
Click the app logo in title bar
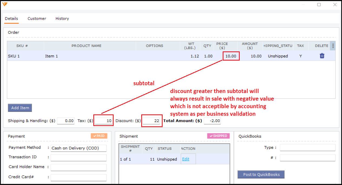point(5,5)
